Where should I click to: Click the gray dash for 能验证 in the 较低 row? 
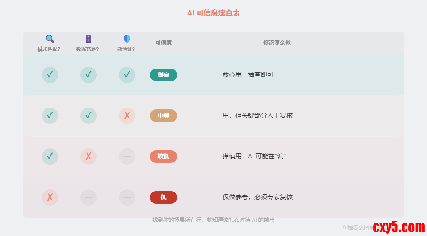coord(127,157)
